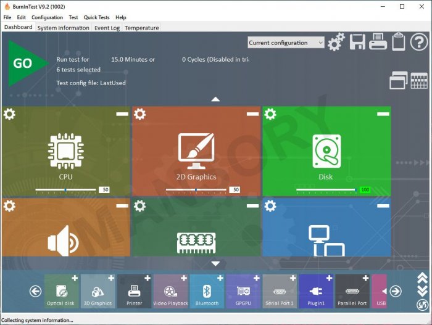Open the Quick Tests menu
This screenshot has width=432, height=325.
point(96,17)
